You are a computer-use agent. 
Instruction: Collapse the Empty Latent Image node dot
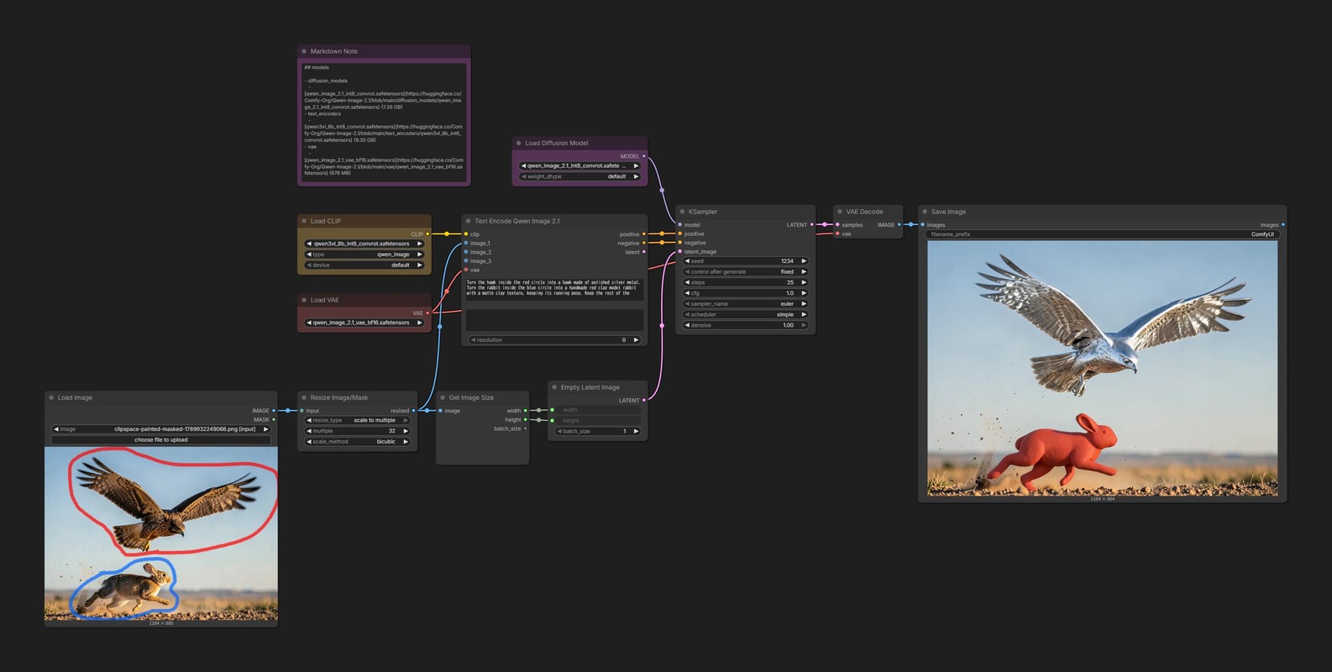click(554, 387)
